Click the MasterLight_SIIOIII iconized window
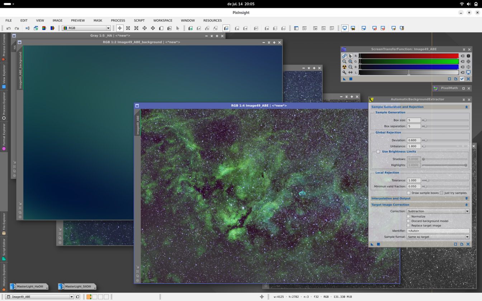This screenshot has width=482, height=301. pos(77,287)
